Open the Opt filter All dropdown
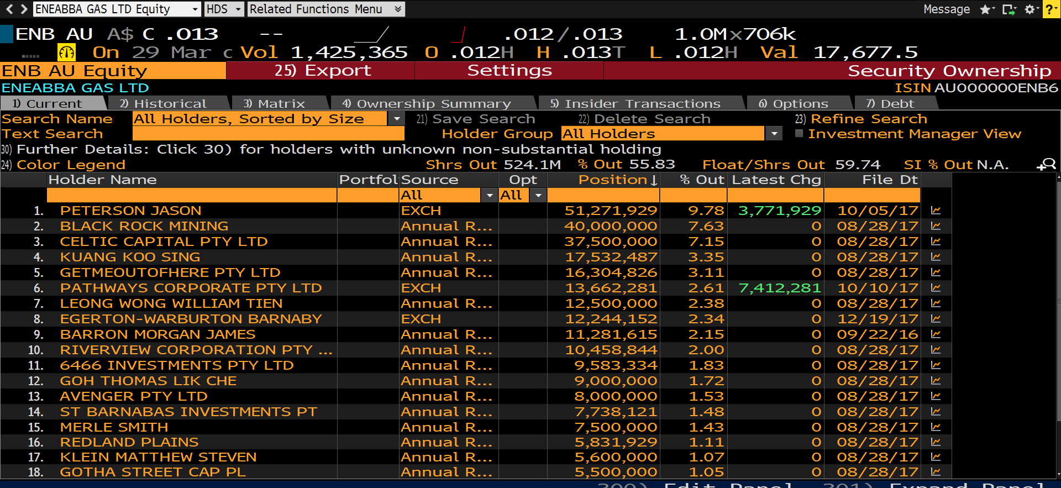Viewport: 1061px width, 488px height. [538, 195]
